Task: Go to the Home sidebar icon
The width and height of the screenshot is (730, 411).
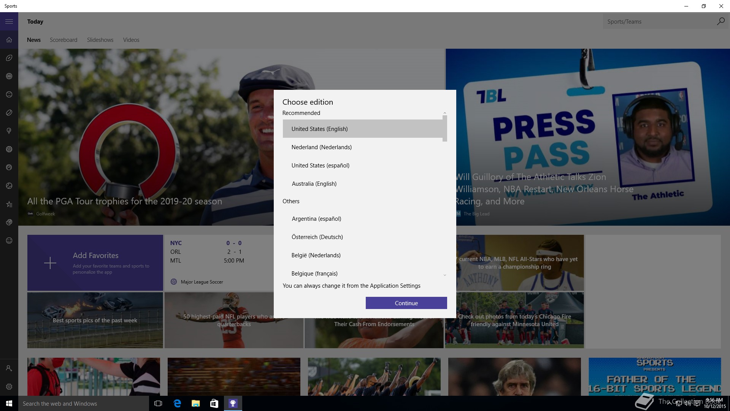Action: 9,40
